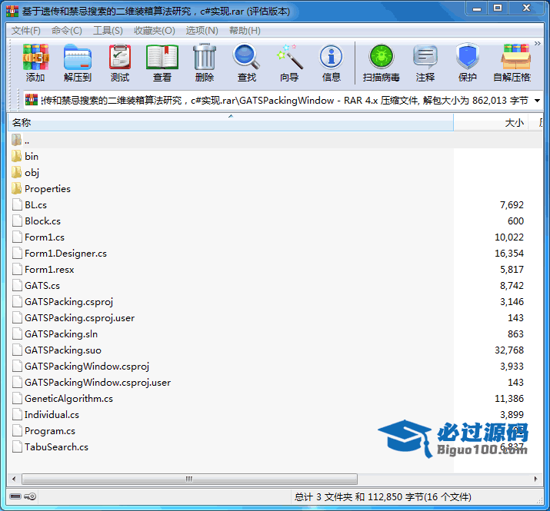
Task: Expand the toolbar overflow chevron
Action: [537, 44]
